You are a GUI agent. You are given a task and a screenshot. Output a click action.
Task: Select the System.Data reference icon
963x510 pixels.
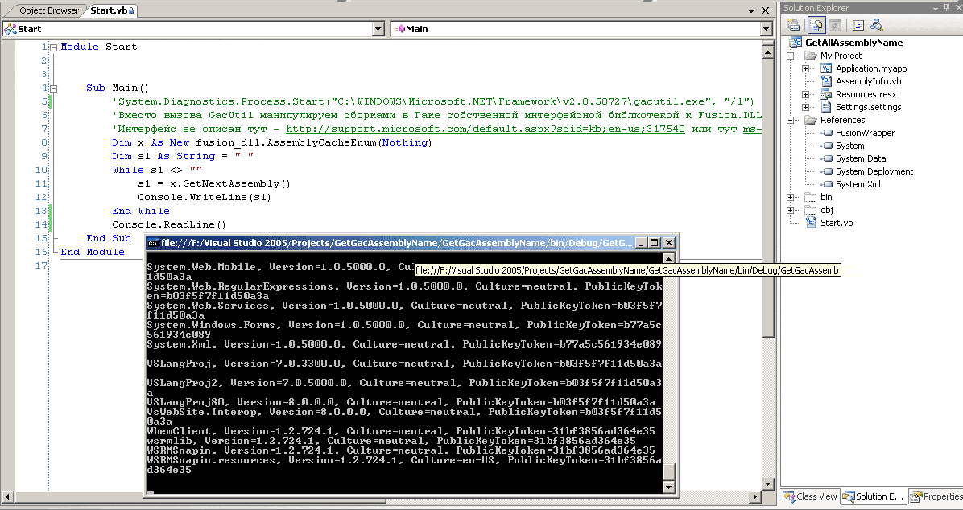(x=827, y=158)
